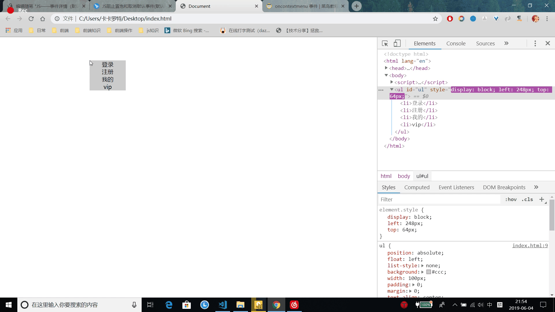Toggle the :hov element state panel
This screenshot has height=312, width=555.
511,199
